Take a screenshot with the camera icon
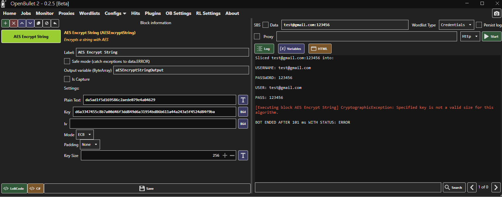 tap(496, 13)
